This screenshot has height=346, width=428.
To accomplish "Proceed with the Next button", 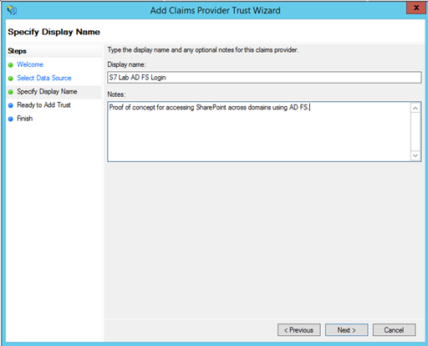I will click(347, 330).
